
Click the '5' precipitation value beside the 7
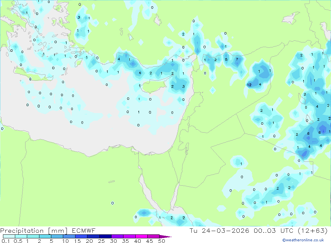(x=226, y=59)
